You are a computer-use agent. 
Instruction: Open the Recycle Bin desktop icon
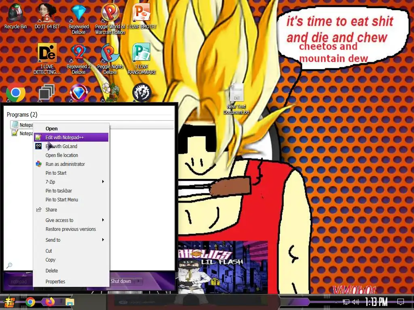[x=16, y=16]
